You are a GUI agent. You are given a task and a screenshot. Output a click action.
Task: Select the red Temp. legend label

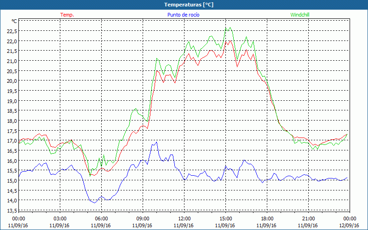pos(67,15)
